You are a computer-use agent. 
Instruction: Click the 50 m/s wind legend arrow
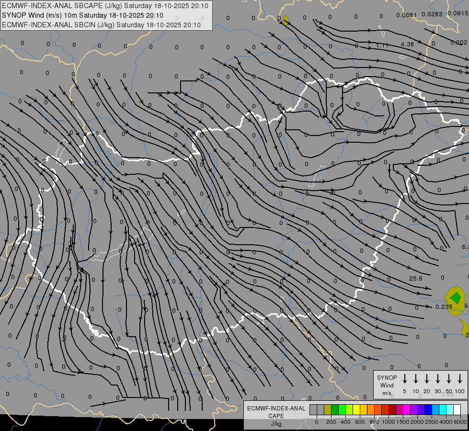[x=449, y=379]
